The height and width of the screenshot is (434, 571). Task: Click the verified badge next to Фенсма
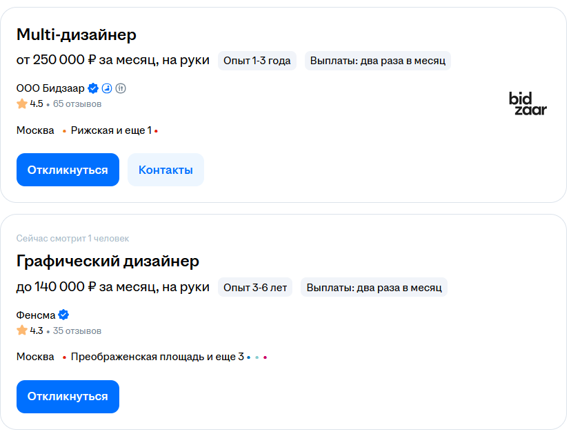[x=63, y=314]
